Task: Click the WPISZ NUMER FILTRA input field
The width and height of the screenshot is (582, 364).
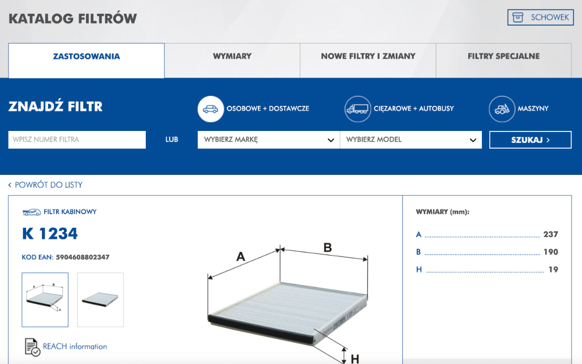Action: point(77,139)
